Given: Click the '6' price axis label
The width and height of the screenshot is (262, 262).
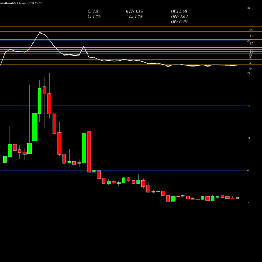Looking at the screenshot, I should click(248, 170).
